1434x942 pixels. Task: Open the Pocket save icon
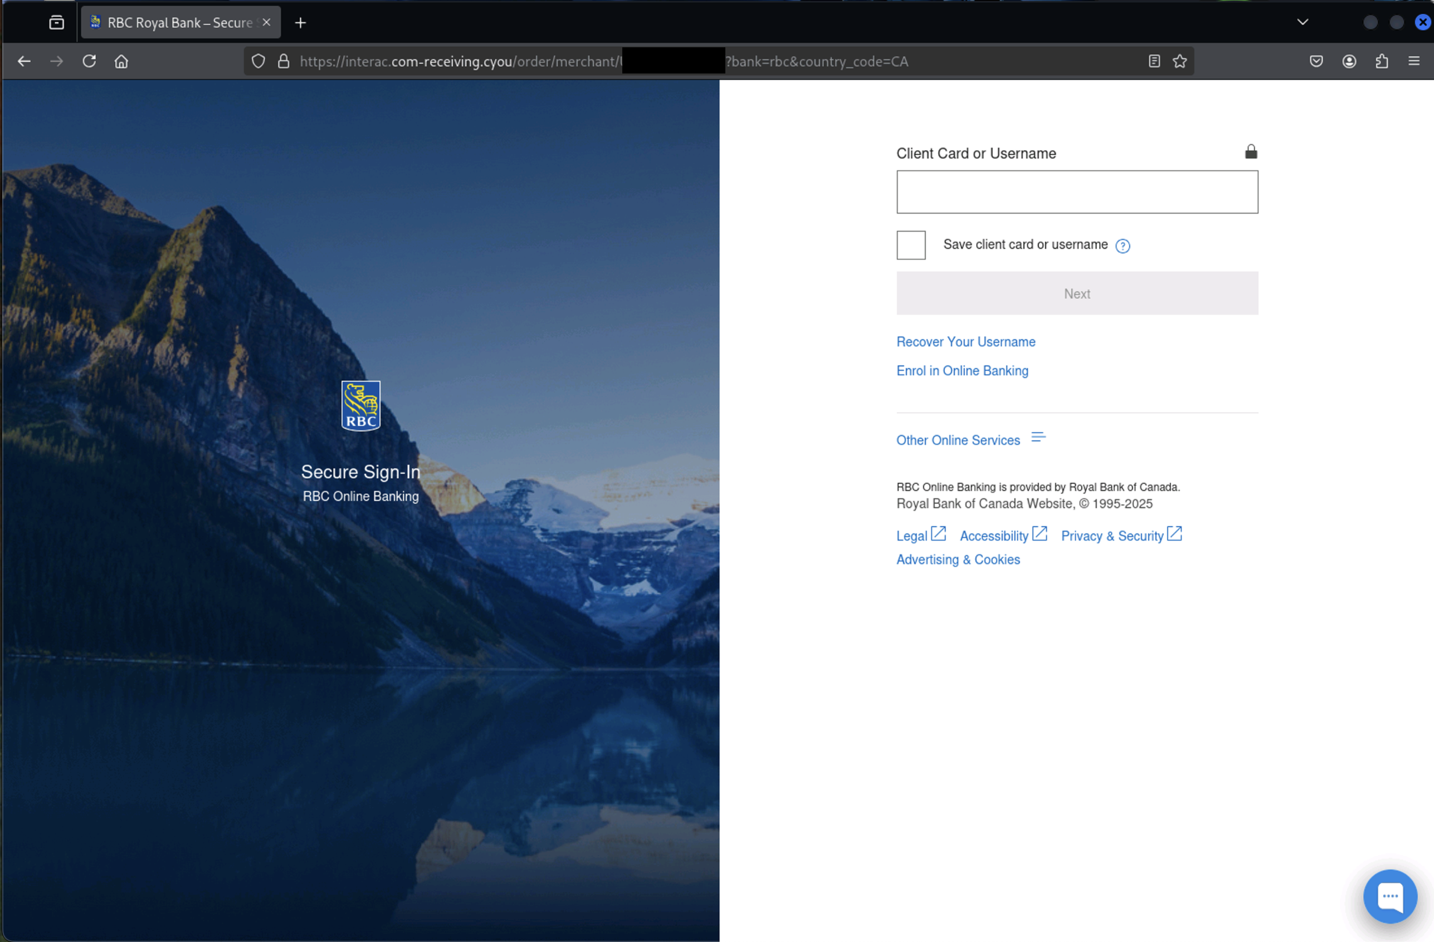[1316, 61]
